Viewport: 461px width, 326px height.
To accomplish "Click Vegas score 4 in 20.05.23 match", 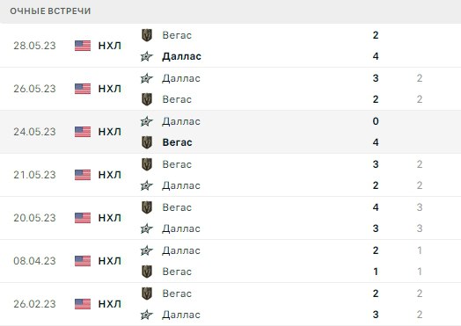I will [376, 207].
